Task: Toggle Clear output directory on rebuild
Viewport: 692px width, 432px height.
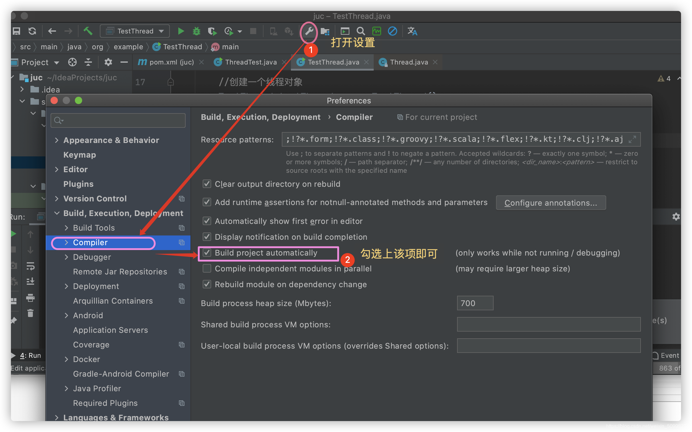Action: (x=208, y=184)
